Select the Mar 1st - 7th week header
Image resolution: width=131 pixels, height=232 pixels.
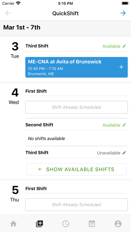[x=22, y=28]
